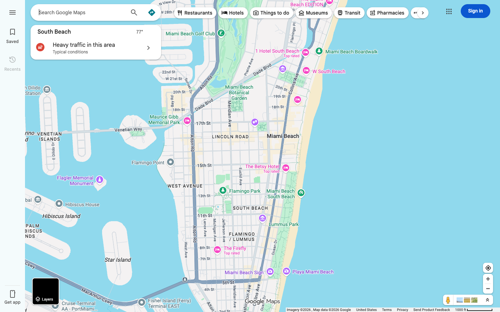Filter map by Hotels
The image size is (500, 312).
pyautogui.click(x=233, y=13)
